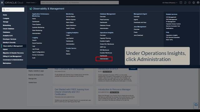The height and width of the screenshot is (112, 200).
Task: Open Rules under Events Service
Action: [x=68, y=51]
